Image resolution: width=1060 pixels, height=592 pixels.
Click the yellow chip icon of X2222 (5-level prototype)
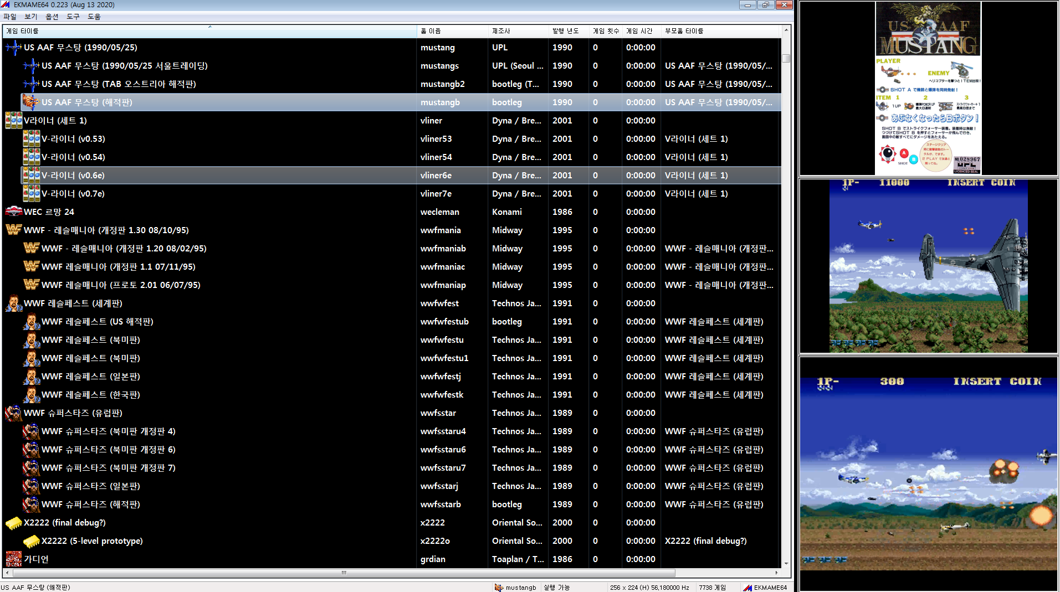click(x=31, y=541)
